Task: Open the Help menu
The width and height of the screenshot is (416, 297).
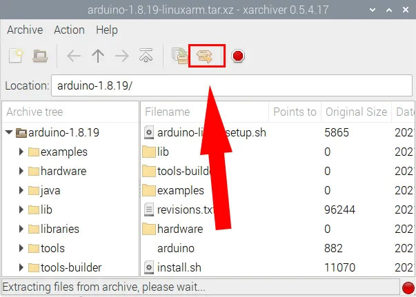Action: click(x=107, y=30)
